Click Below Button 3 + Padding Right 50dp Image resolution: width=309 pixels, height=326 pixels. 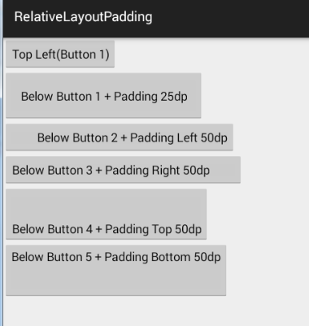[x=123, y=170]
